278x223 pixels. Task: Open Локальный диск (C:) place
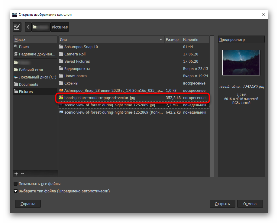click(x=35, y=77)
